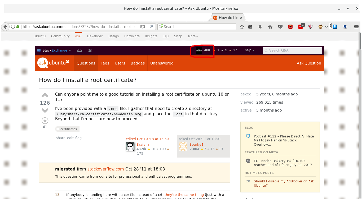Open the Community link in top bar
The image size is (362, 203).
60,36
